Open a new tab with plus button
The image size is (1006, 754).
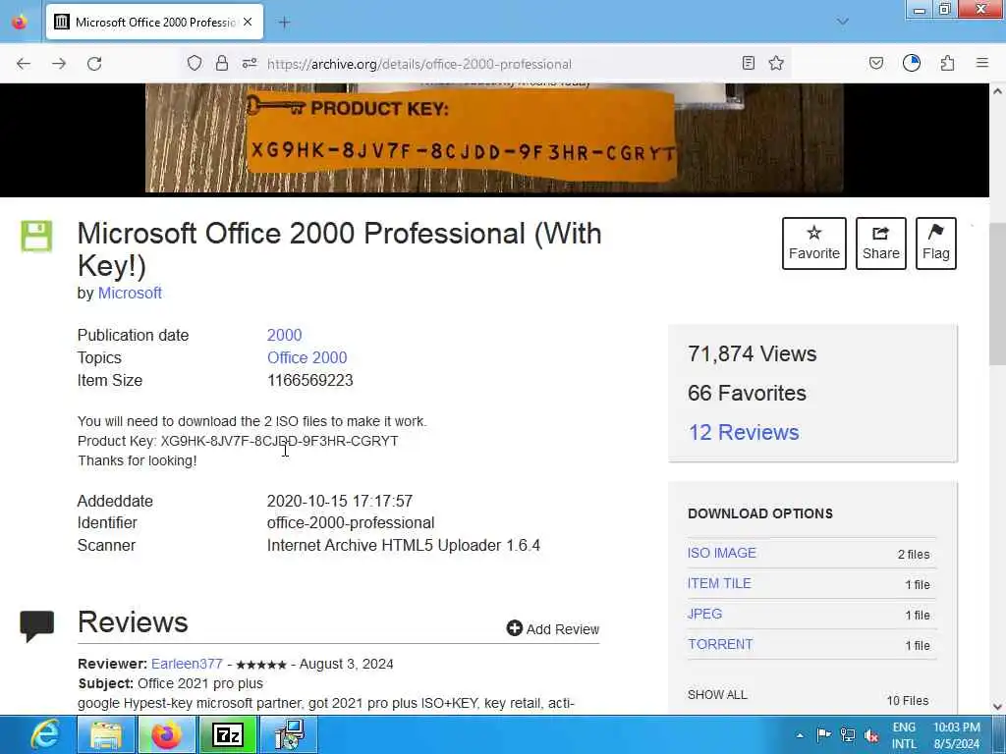click(284, 23)
